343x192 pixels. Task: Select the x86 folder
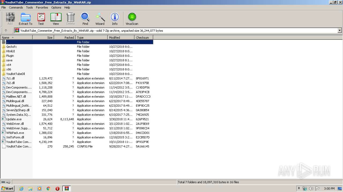click(77, 69)
